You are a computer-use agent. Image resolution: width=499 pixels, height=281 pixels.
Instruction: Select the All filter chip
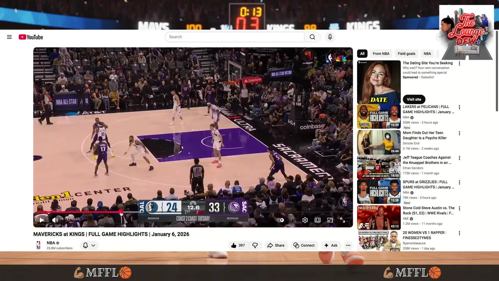point(362,53)
